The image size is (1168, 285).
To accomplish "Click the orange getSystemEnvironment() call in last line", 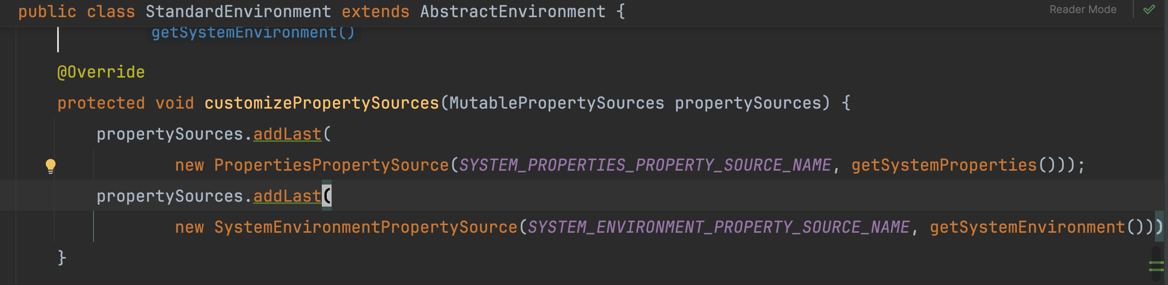I will tap(1036, 227).
